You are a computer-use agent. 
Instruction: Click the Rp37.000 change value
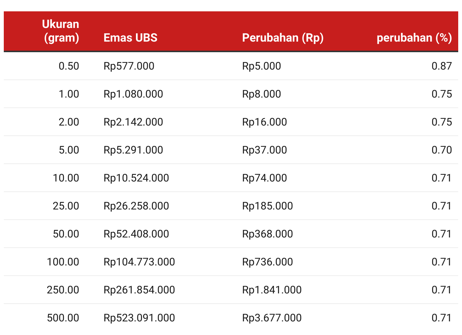265,150
